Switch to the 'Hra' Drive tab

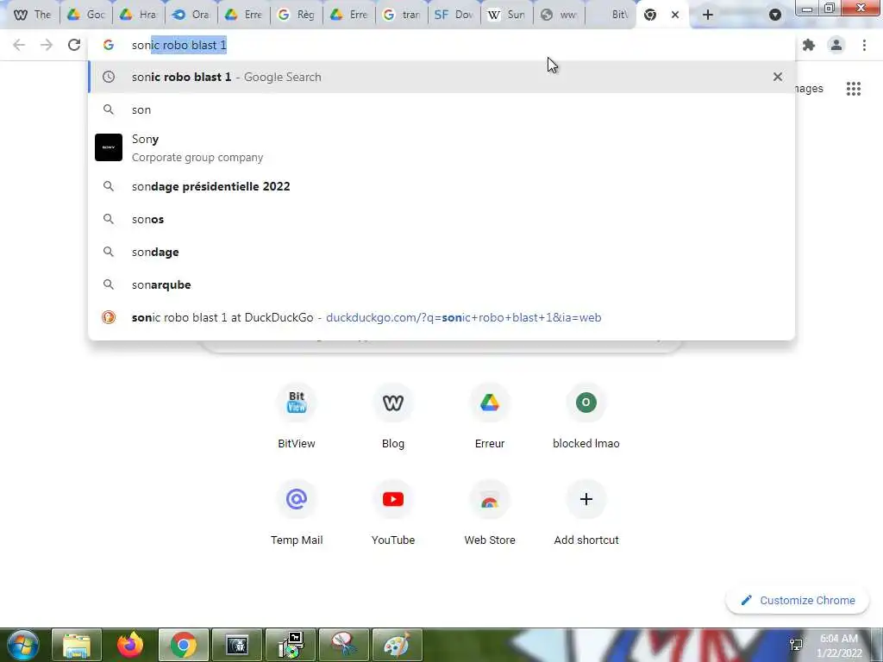[138, 15]
